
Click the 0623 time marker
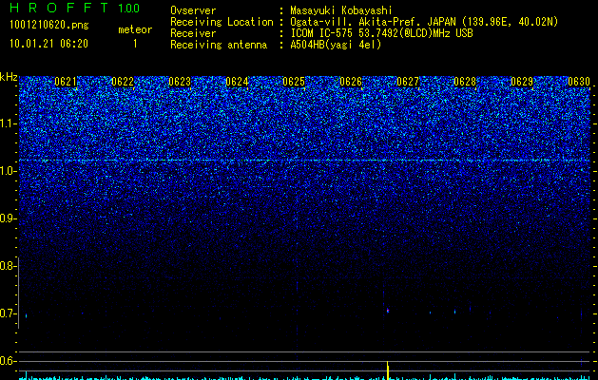[x=180, y=82]
